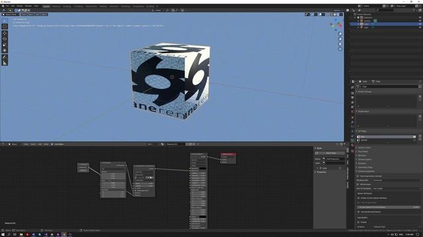Expand Face Maps panel
The height and width of the screenshot is (237, 423).
tap(363, 151)
